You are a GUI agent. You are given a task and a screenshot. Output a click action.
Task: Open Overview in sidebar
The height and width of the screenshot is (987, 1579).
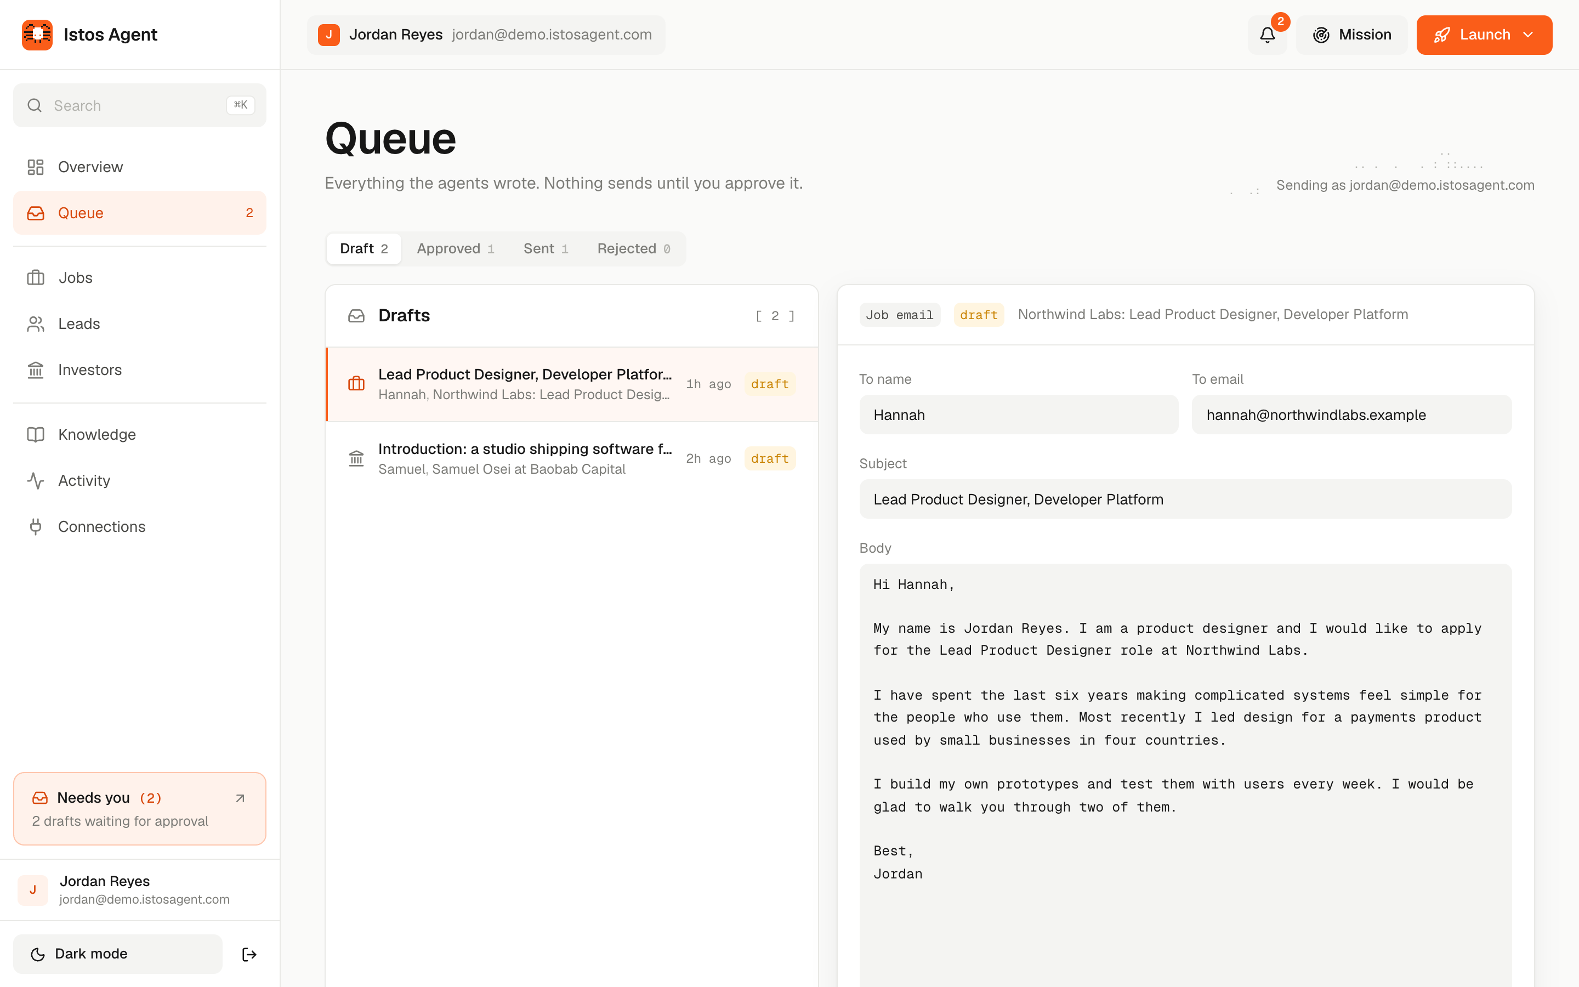(x=140, y=167)
